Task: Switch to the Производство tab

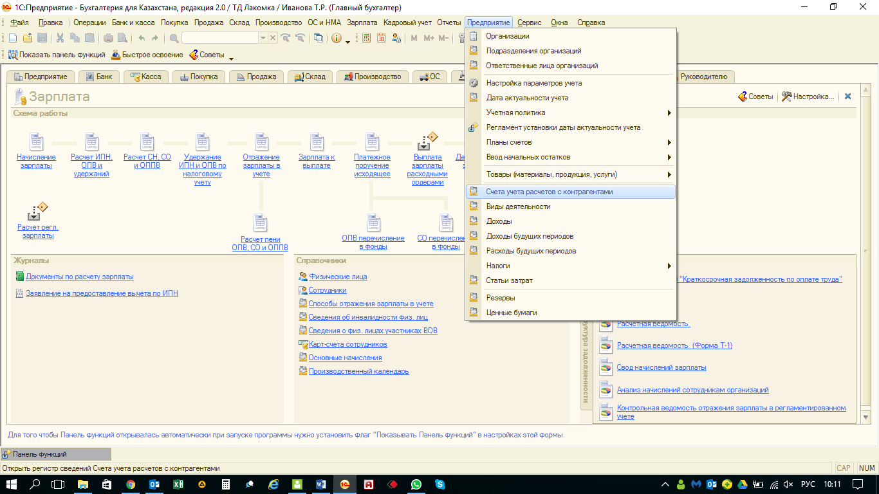Action: click(x=372, y=77)
